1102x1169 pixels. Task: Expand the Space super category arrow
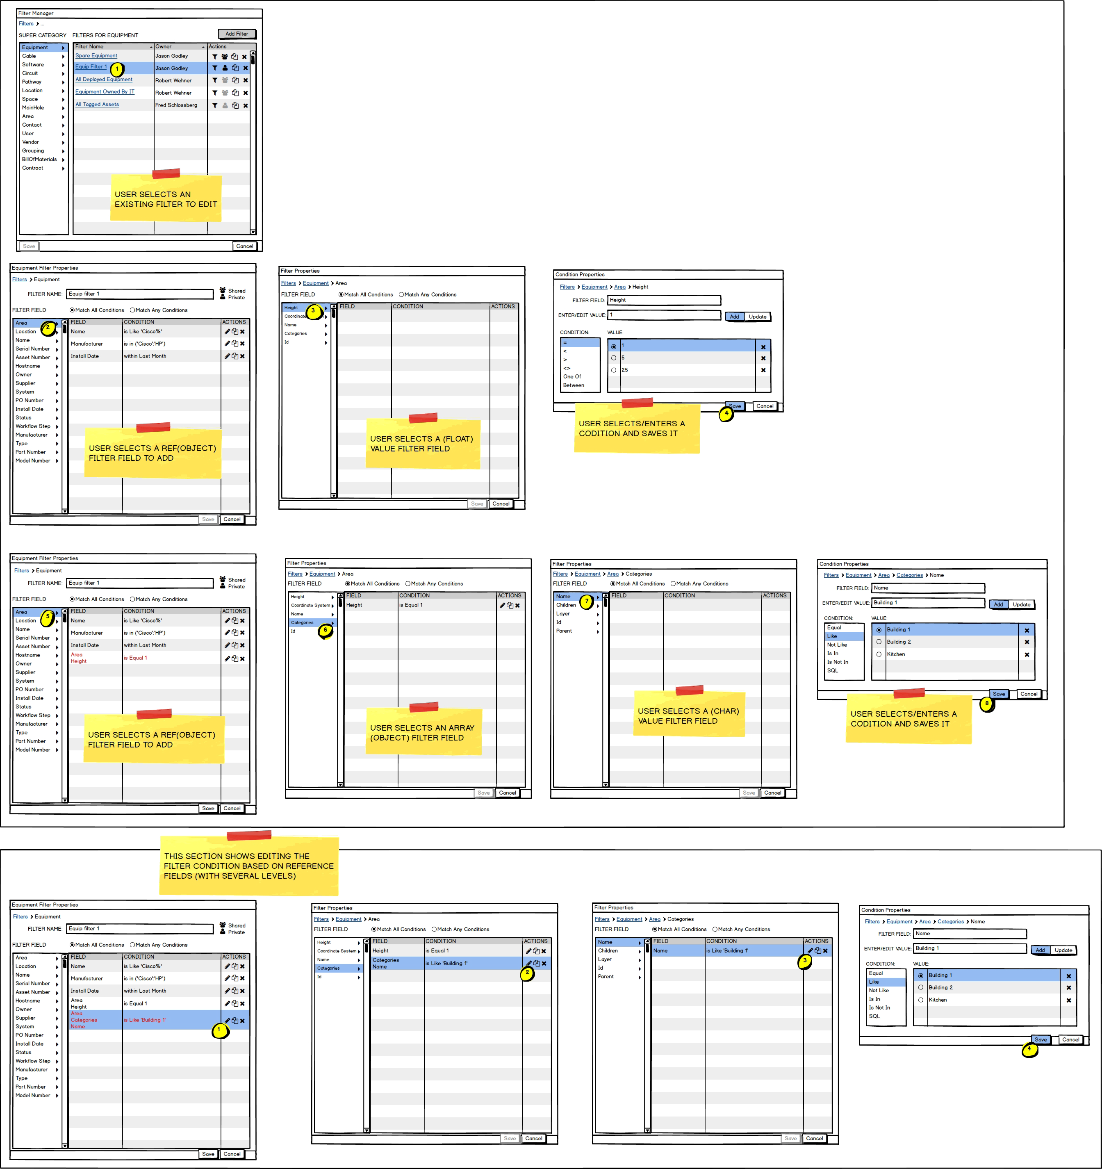(63, 99)
